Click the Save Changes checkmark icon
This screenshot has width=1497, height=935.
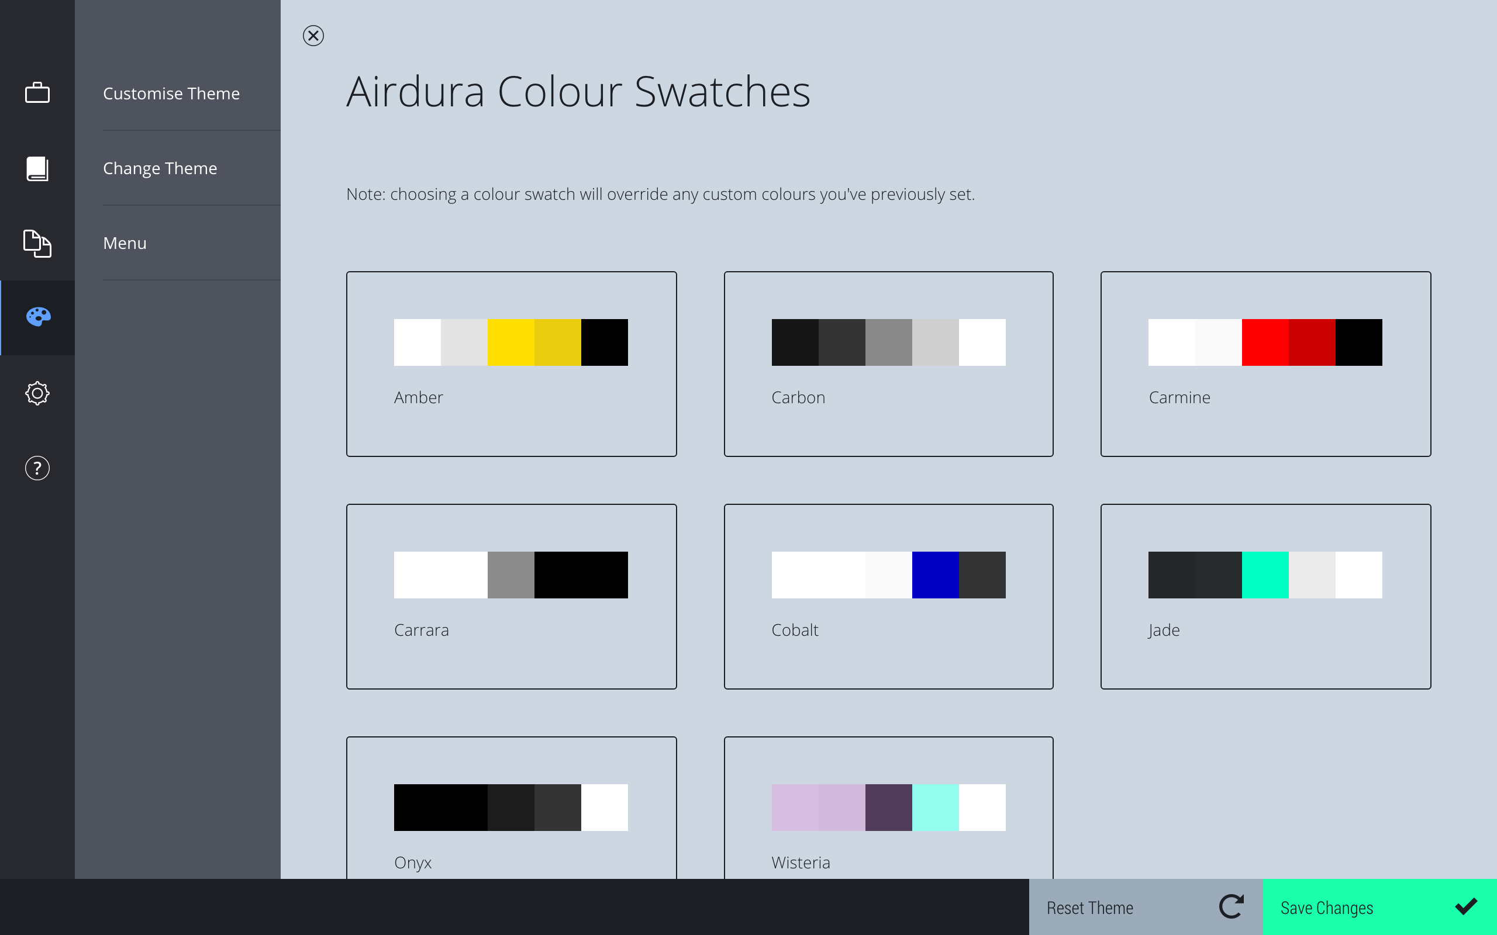1465,906
